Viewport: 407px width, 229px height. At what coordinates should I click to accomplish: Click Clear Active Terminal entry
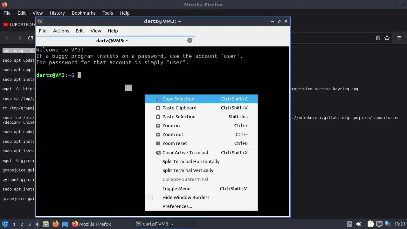[201, 153]
